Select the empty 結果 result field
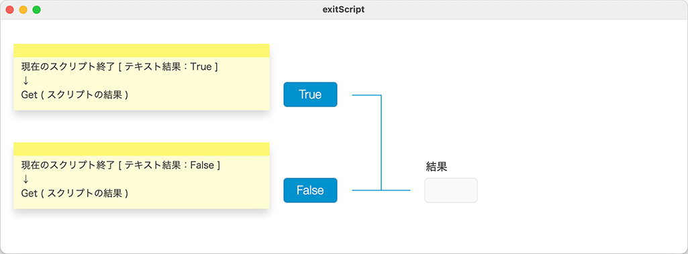 (x=450, y=190)
